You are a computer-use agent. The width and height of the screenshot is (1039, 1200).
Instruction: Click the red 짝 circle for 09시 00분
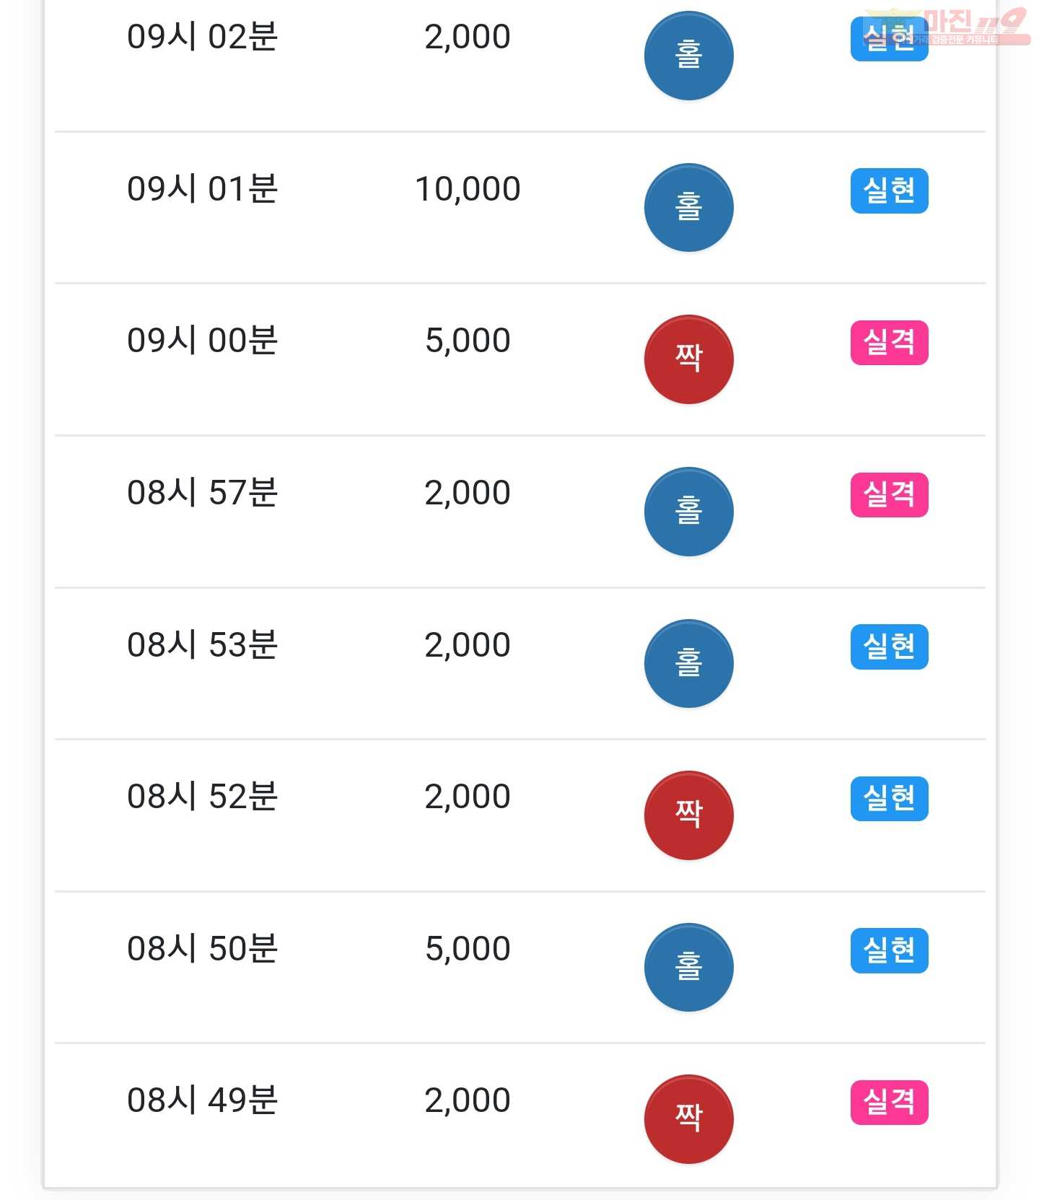688,359
